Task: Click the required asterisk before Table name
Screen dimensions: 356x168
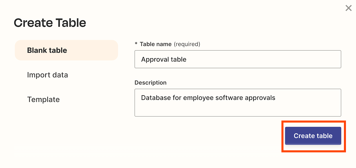Action: pos(136,44)
